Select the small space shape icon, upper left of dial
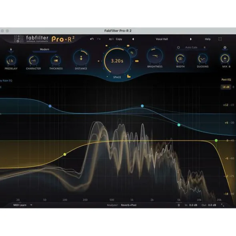The height and width of the screenshot is (236, 236). point(107,46)
